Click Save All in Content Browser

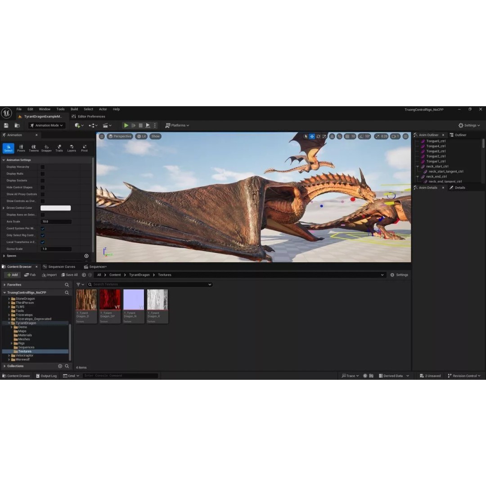[x=69, y=275]
